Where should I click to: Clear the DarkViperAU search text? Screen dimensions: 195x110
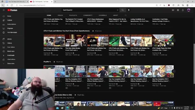(x=118, y=10)
